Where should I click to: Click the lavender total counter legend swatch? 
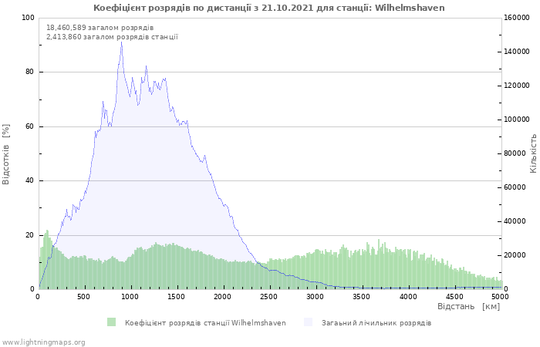(x=309, y=322)
